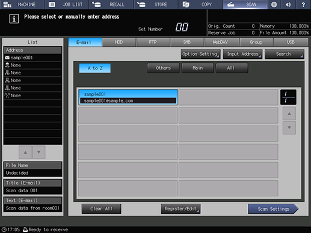The width and height of the screenshot is (311, 233).
Task: Click the clock icon in the status bar
Action: coord(4,229)
